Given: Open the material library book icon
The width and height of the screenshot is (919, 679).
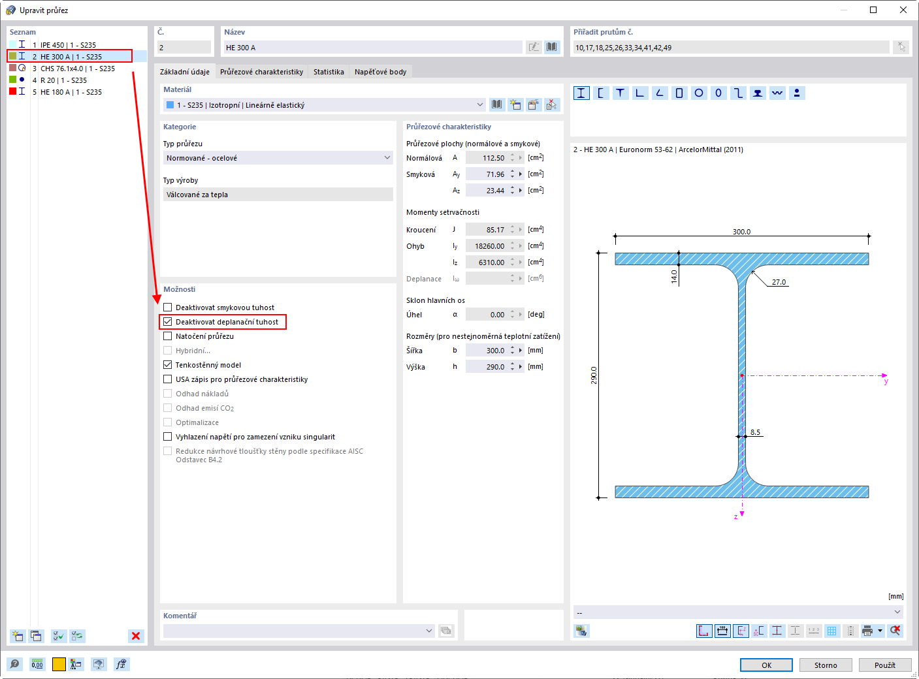Looking at the screenshot, I should coord(497,104).
